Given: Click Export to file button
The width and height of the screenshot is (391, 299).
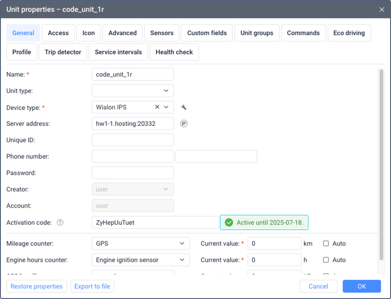Looking at the screenshot, I should tap(92, 286).
